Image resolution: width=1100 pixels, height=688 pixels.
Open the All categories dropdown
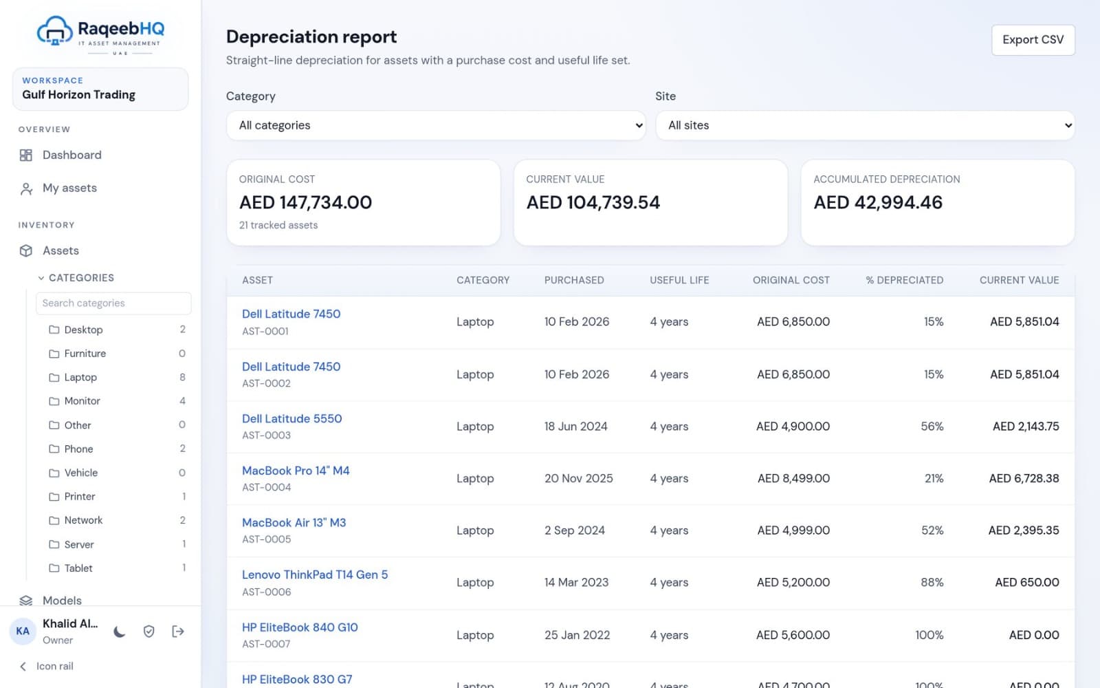436,125
